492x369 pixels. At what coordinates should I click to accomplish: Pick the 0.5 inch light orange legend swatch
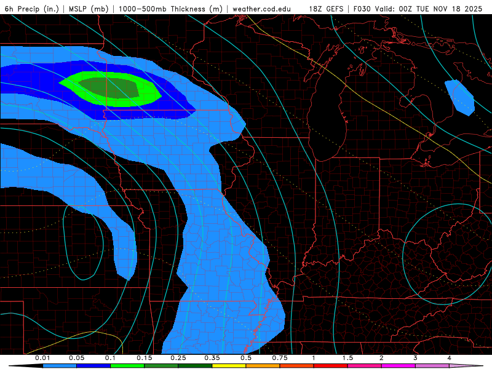[263, 366]
